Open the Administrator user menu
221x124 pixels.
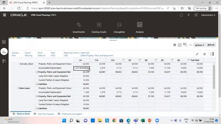coord(208,15)
